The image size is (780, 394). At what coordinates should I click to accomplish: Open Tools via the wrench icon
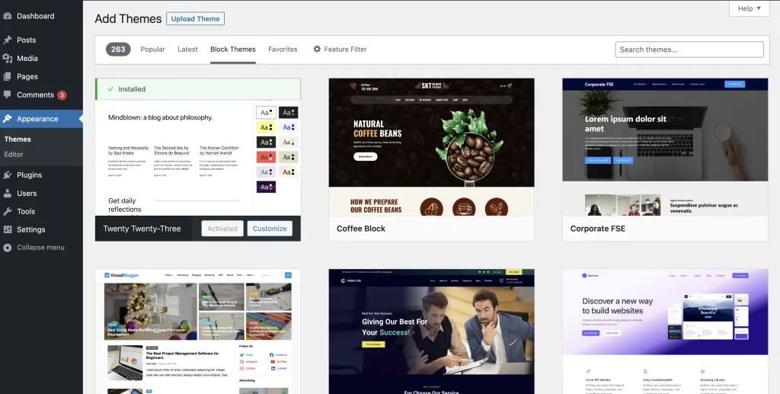click(x=8, y=212)
